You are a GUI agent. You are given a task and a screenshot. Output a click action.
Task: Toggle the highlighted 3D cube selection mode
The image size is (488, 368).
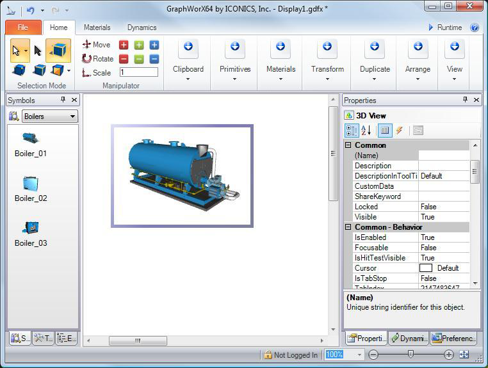[x=58, y=51]
